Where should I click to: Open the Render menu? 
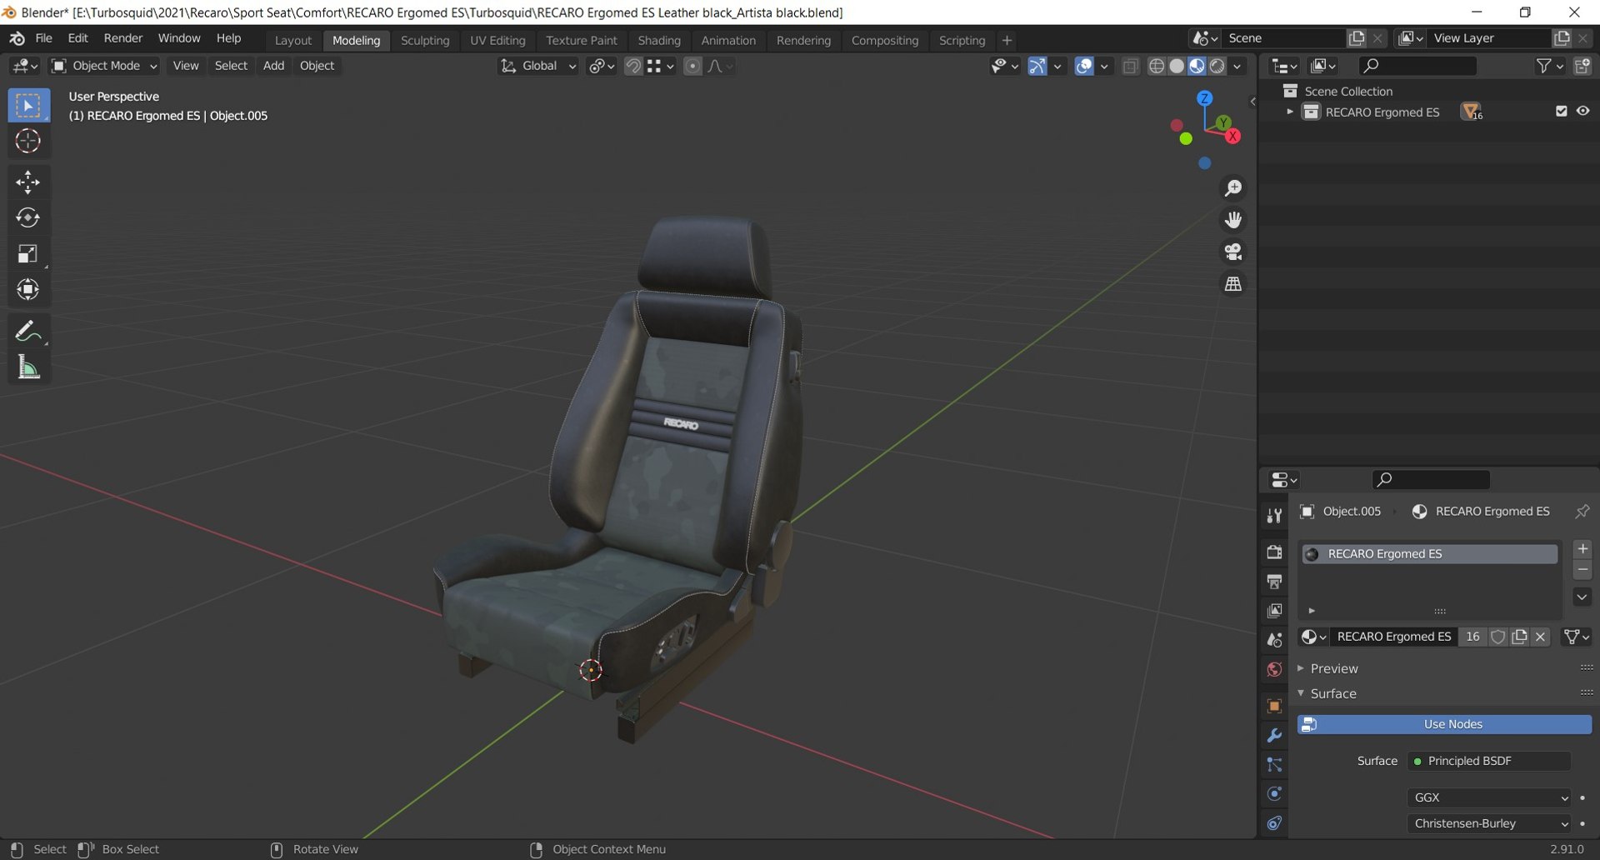click(x=123, y=38)
